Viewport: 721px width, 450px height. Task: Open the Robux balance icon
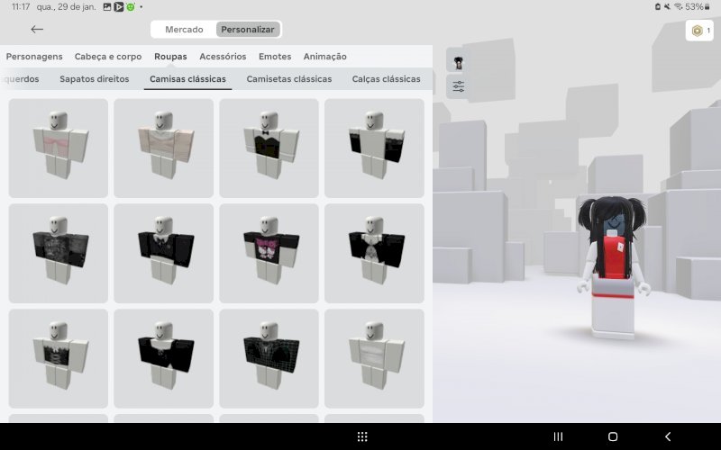tap(699, 31)
